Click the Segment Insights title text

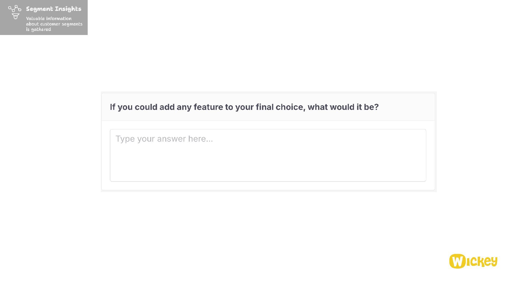tap(54, 9)
